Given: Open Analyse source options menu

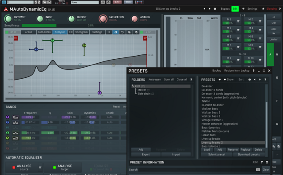Looking at the screenshot, I should coord(40,167).
